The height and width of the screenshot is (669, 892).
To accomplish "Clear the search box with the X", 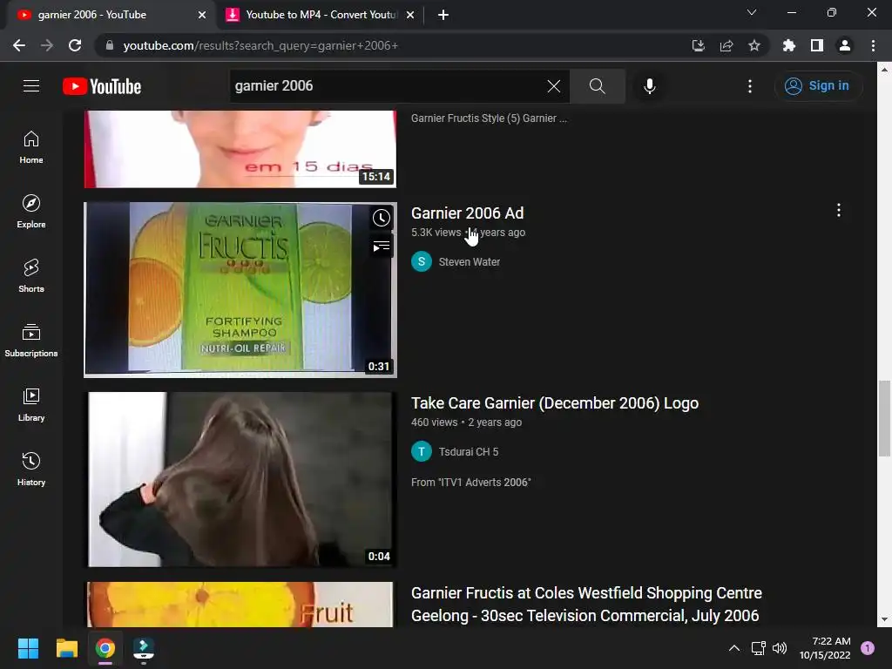I will coord(553,86).
